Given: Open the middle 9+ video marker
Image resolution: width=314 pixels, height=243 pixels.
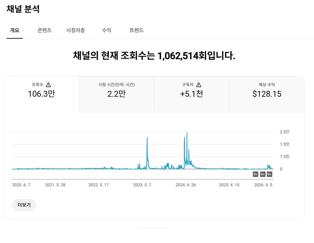Looking at the screenshot, I should coord(263,174).
